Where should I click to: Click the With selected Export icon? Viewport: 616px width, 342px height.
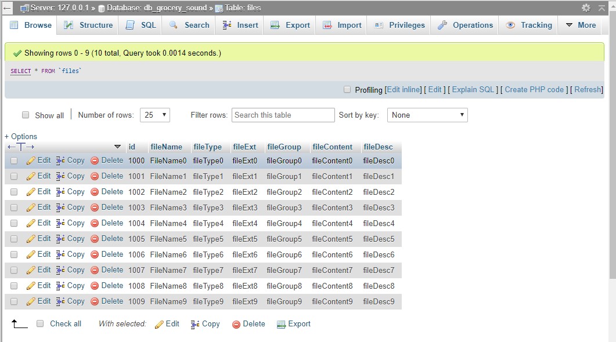pos(281,325)
